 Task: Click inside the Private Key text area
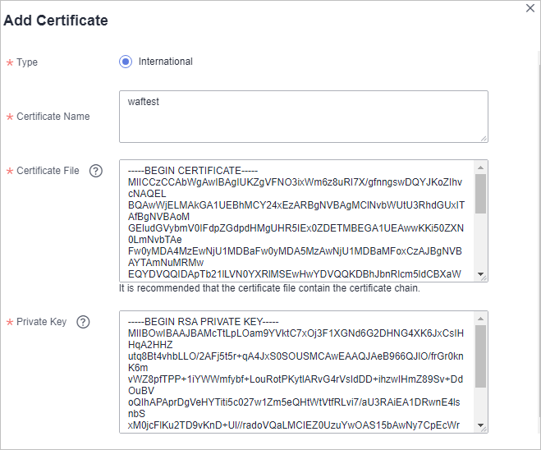(x=296, y=372)
